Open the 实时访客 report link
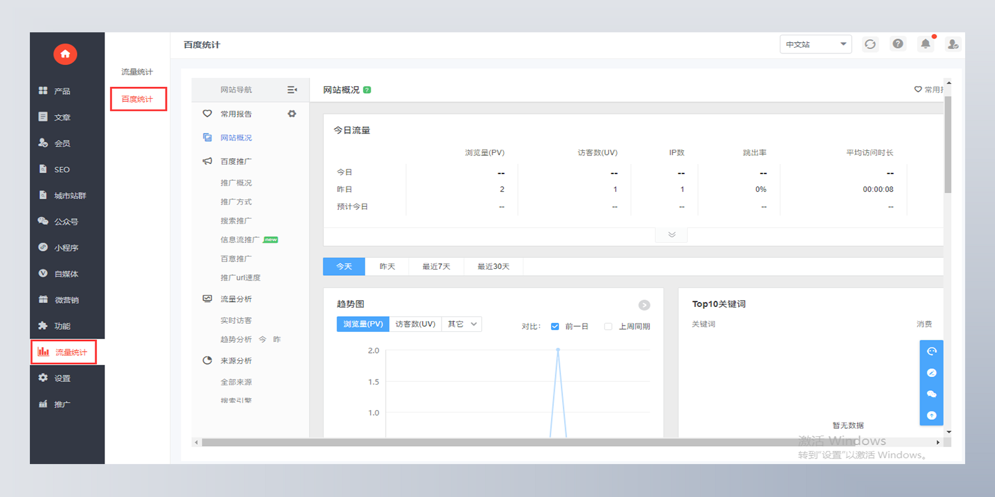This screenshot has height=497, width=995. click(236, 321)
